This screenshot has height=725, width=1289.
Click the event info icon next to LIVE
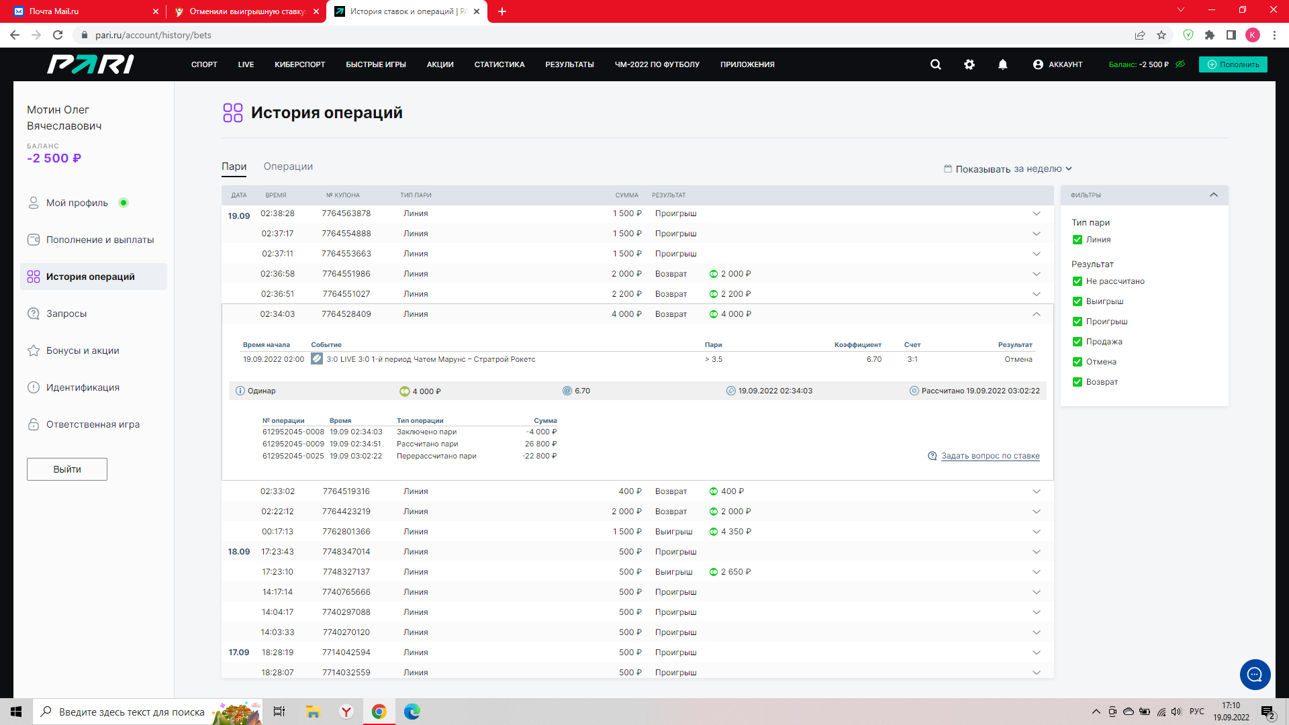point(317,359)
